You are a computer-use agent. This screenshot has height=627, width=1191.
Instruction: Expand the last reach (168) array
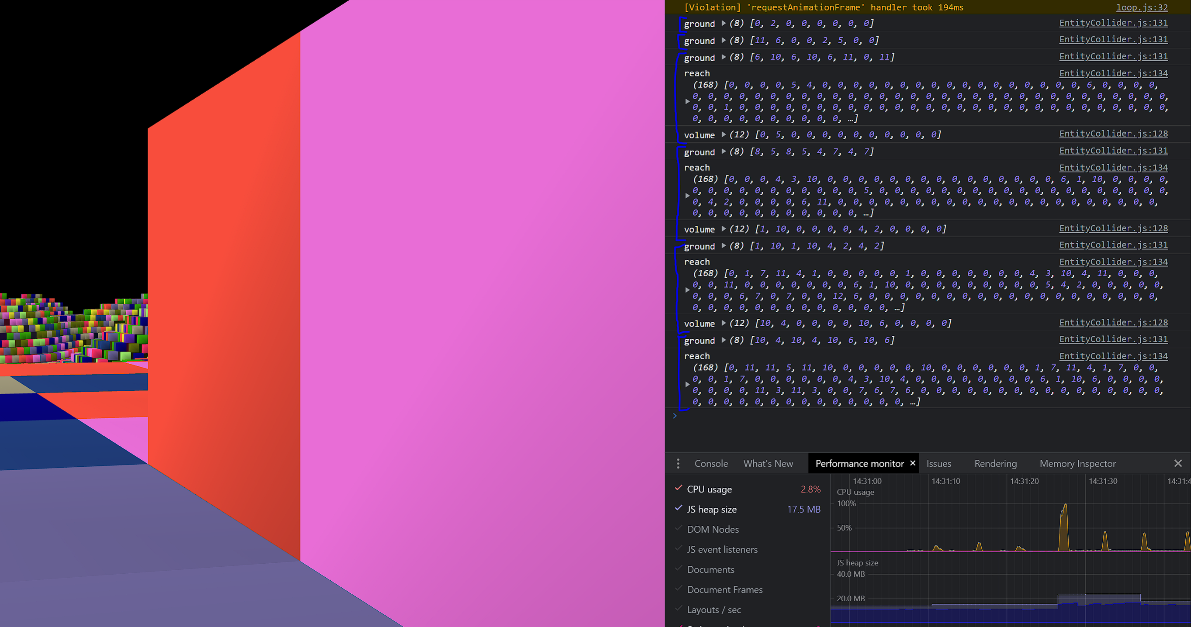688,384
